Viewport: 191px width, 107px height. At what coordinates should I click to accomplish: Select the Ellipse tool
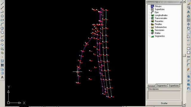point(2,41)
